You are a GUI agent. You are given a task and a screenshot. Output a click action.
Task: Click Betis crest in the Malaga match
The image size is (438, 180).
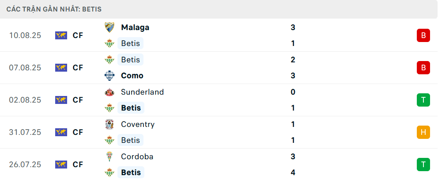[x=109, y=43]
